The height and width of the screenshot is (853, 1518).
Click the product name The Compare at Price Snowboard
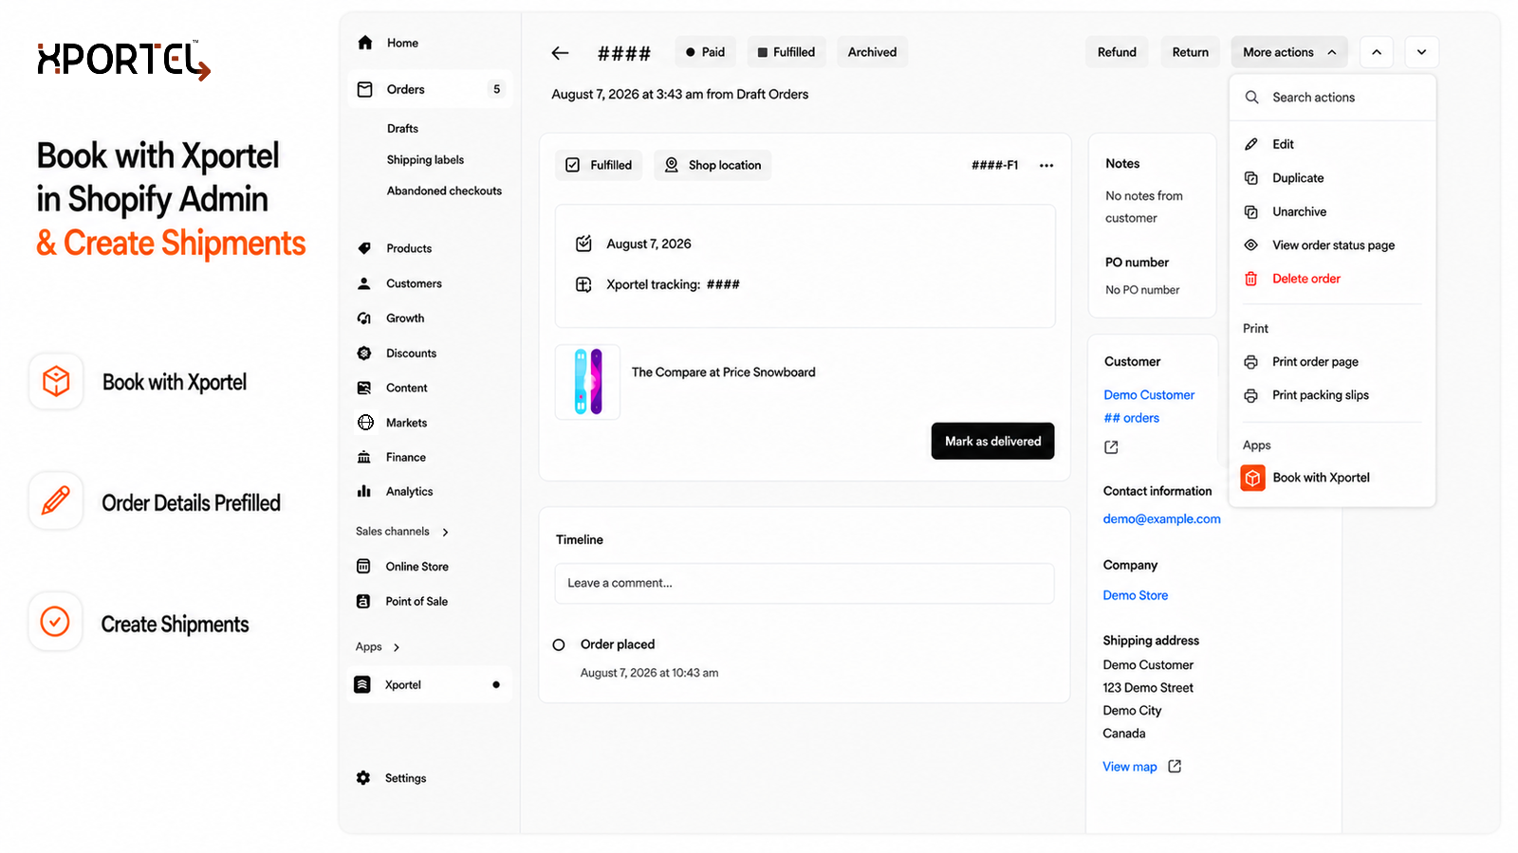tap(723, 372)
